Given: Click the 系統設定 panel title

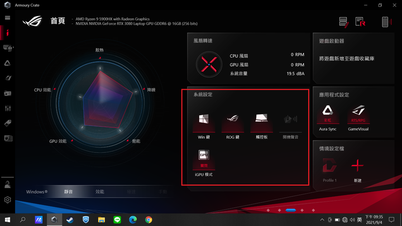Looking at the screenshot, I should point(203,94).
